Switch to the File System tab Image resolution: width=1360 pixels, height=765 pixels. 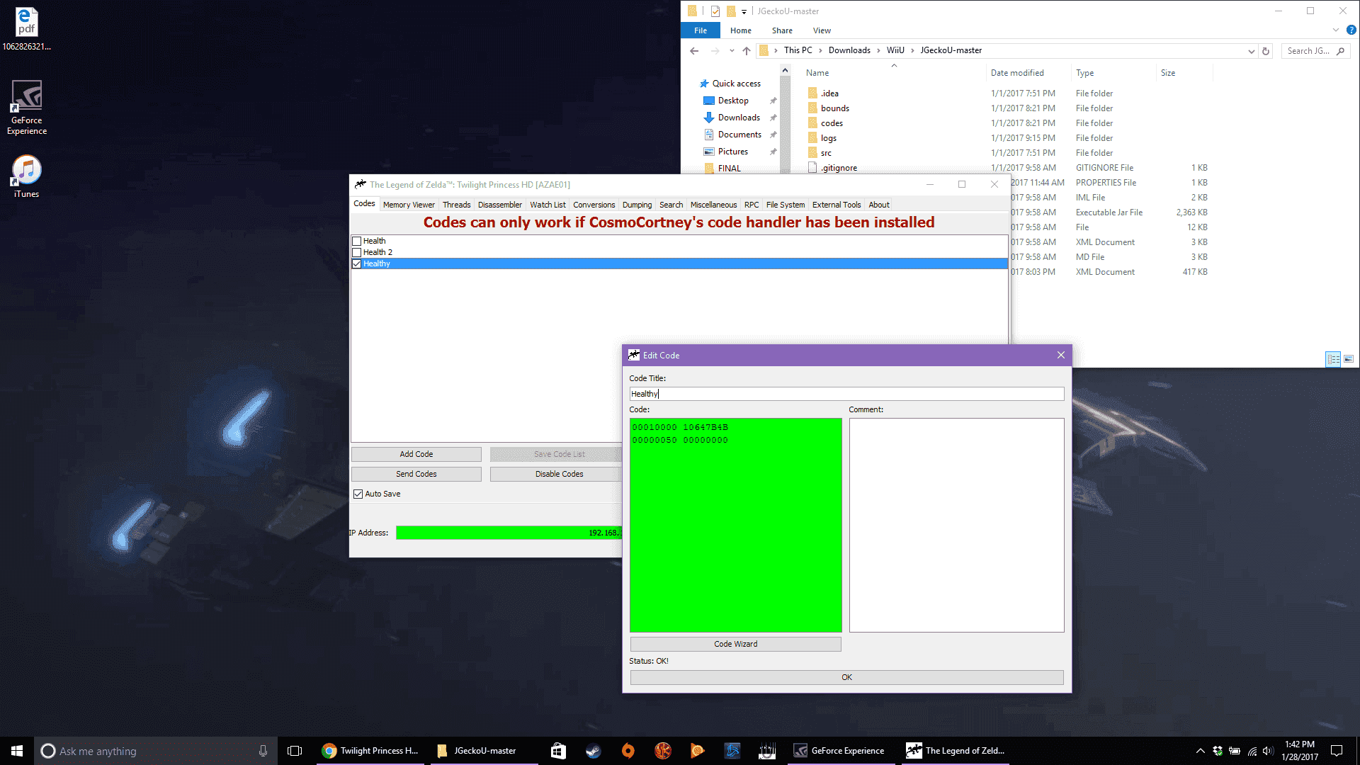785,205
